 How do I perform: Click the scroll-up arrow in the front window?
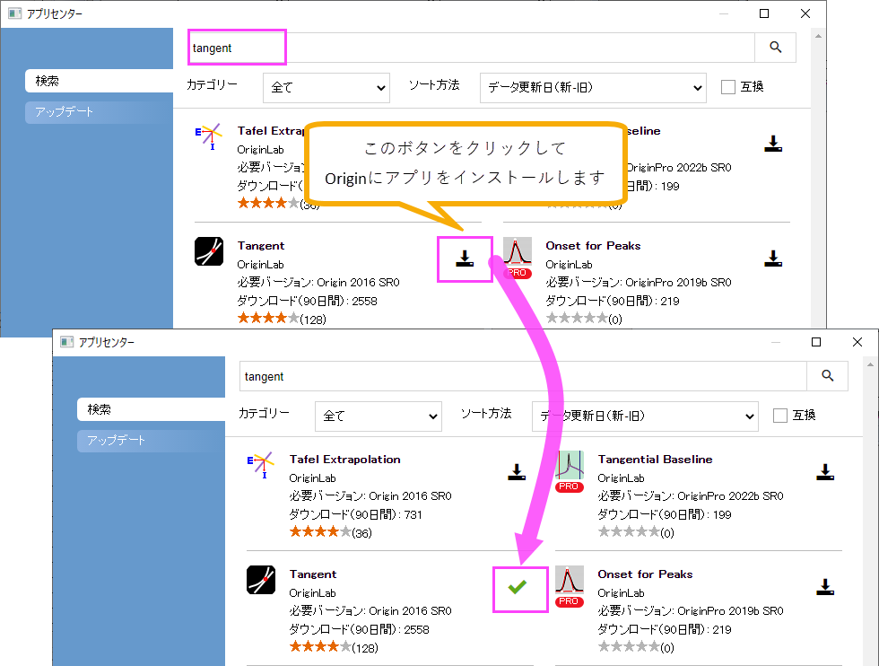pyautogui.click(x=871, y=364)
